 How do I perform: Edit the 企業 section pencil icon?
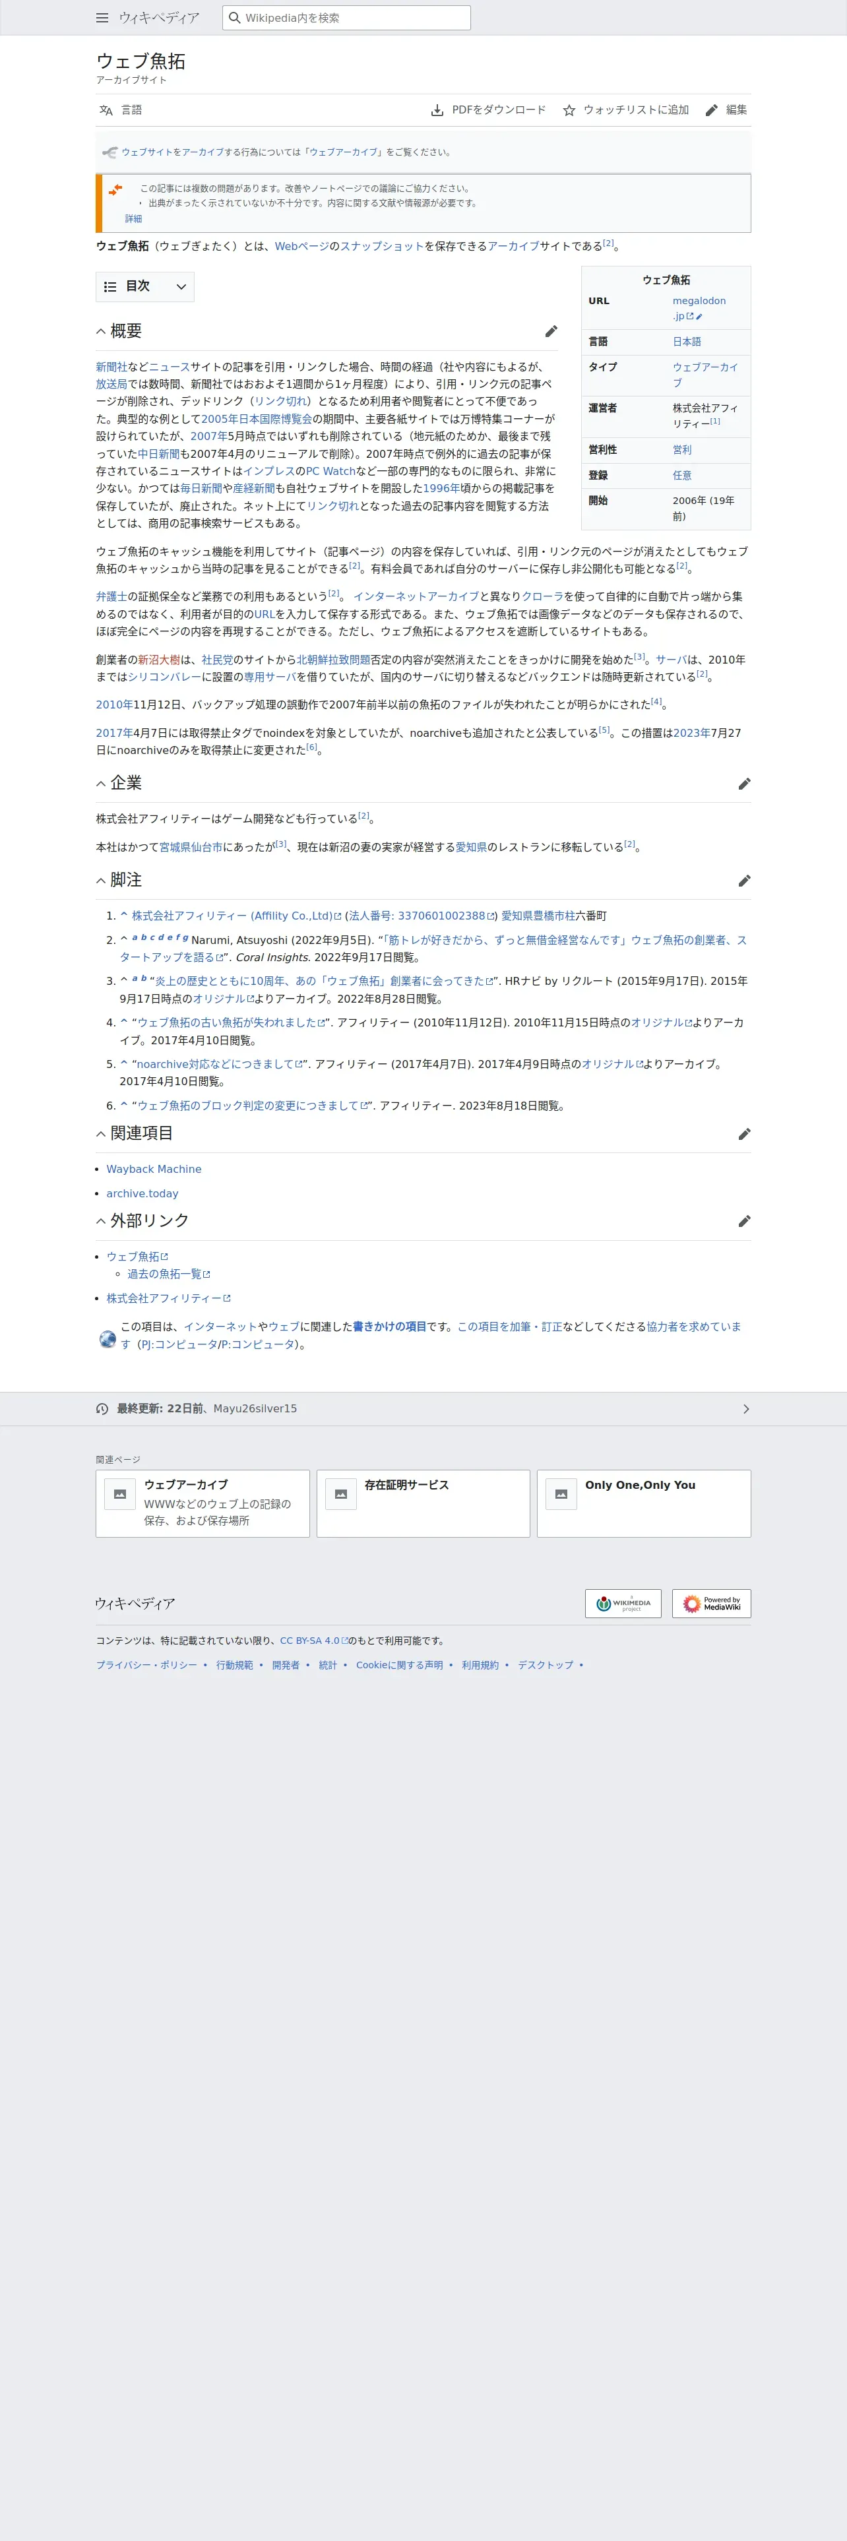745,783
